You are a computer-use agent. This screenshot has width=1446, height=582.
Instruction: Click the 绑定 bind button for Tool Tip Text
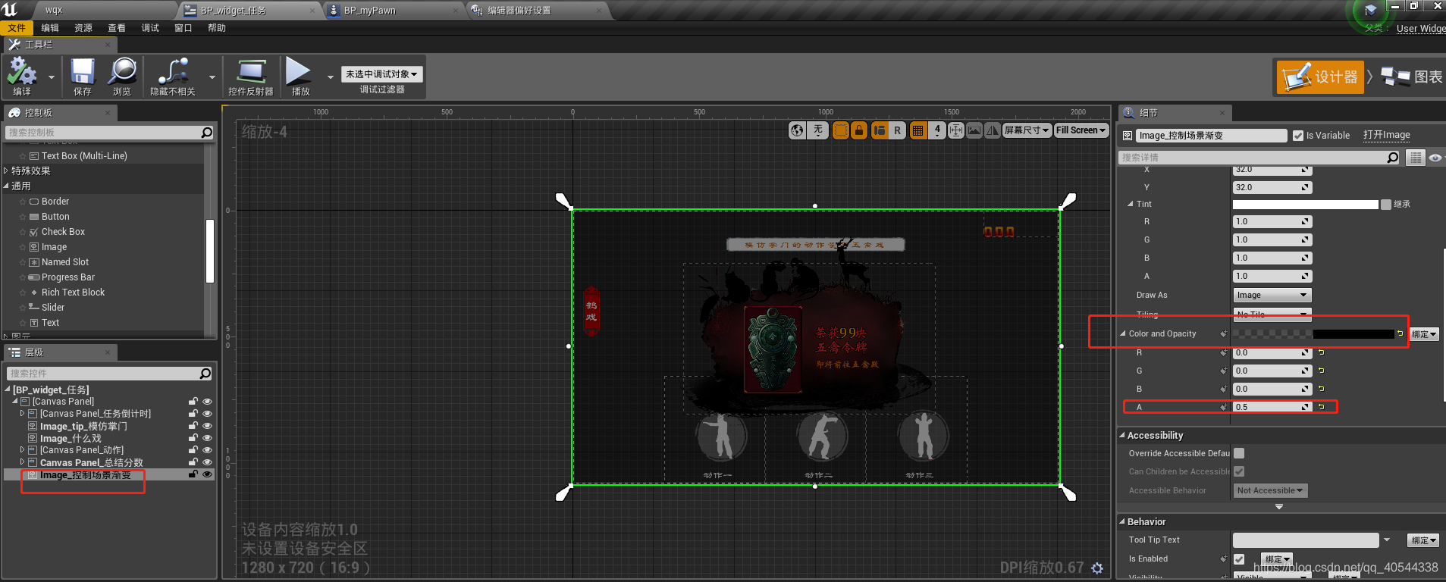click(x=1423, y=540)
